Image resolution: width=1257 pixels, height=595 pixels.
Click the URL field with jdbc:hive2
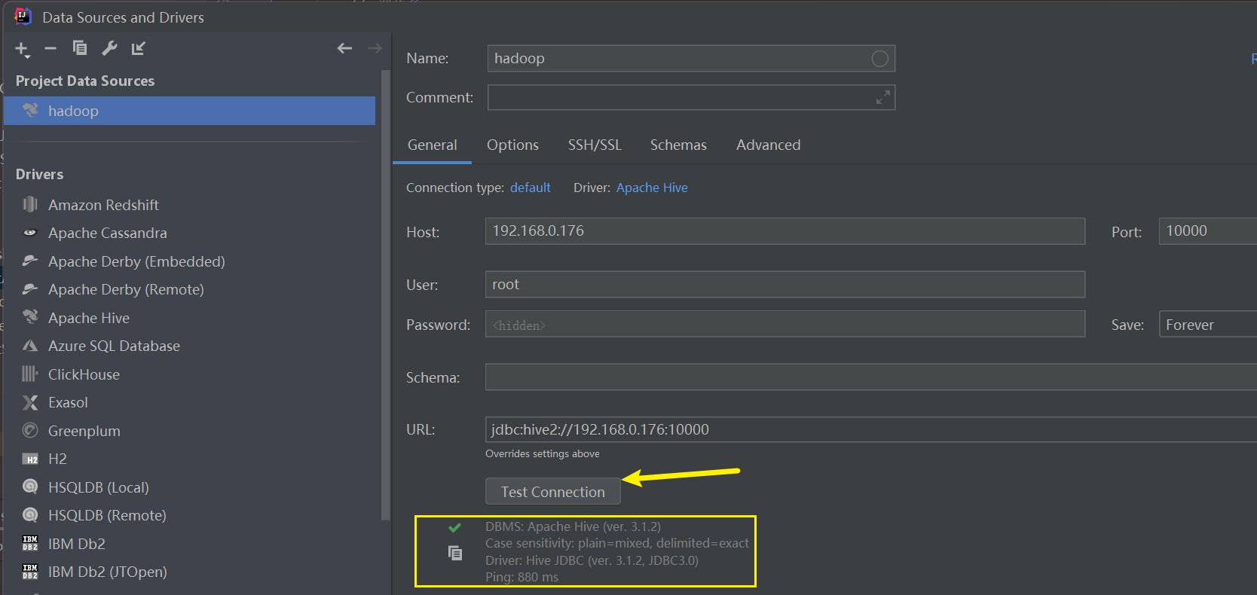click(x=870, y=429)
